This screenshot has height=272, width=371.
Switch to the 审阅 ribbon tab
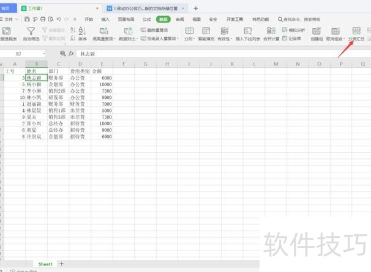180,20
